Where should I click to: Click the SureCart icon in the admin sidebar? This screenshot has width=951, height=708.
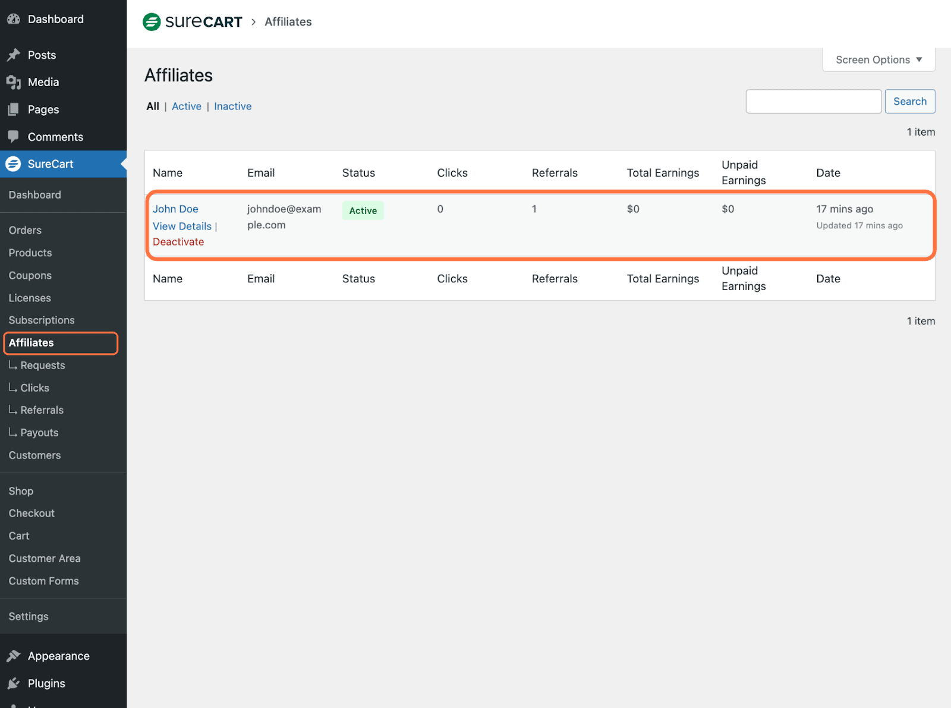[13, 164]
